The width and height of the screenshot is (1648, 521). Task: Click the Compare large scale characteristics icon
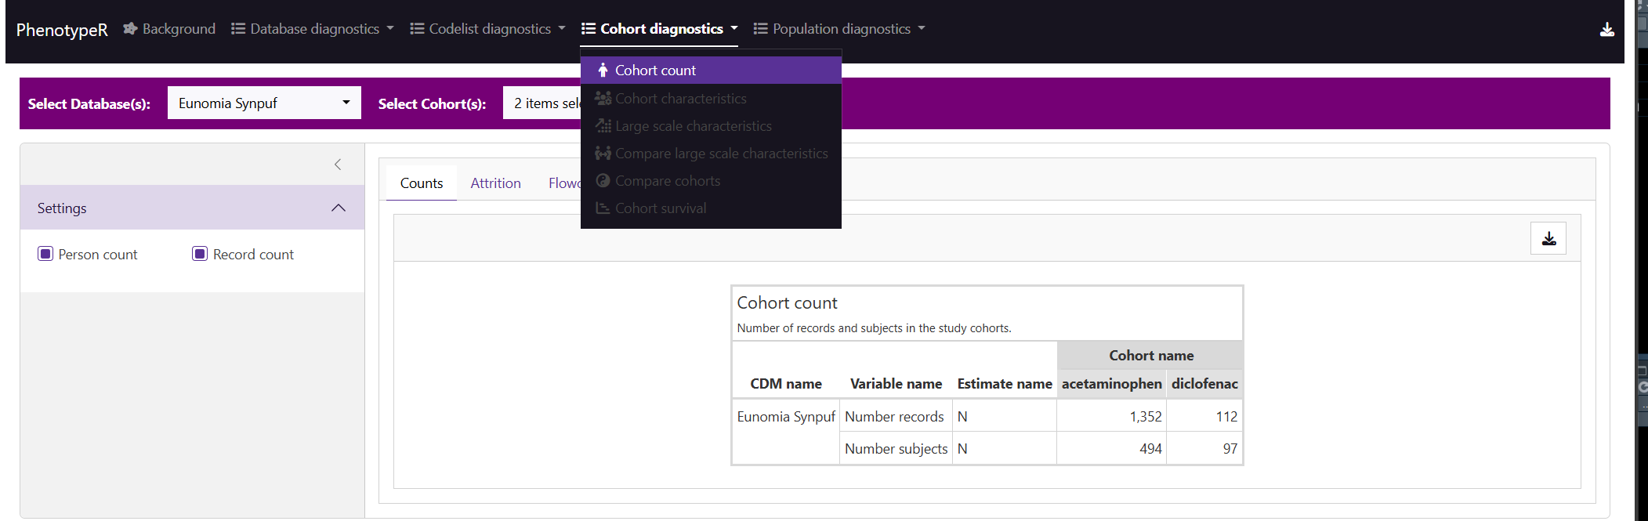pos(603,154)
